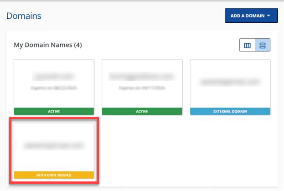Click the yellow AUTH CODE NEEDED status bar
The height and width of the screenshot is (191, 284).
[54, 175]
